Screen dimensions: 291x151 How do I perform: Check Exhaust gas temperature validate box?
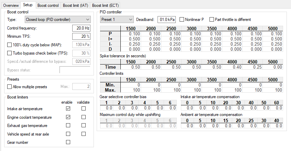pyautogui.click(x=84, y=126)
